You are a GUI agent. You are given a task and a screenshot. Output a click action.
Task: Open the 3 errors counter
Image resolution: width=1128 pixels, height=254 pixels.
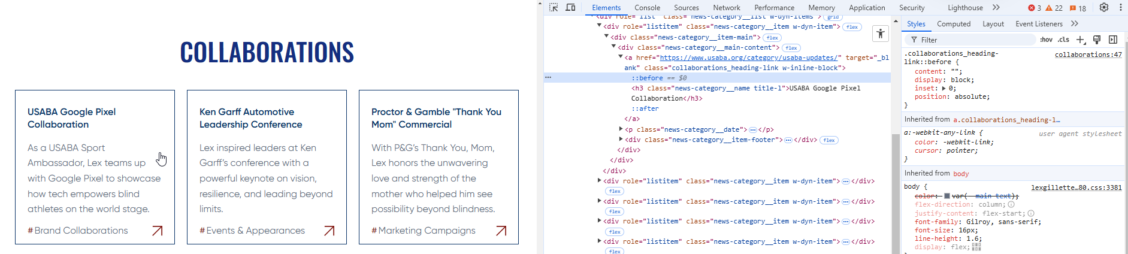click(x=1035, y=8)
